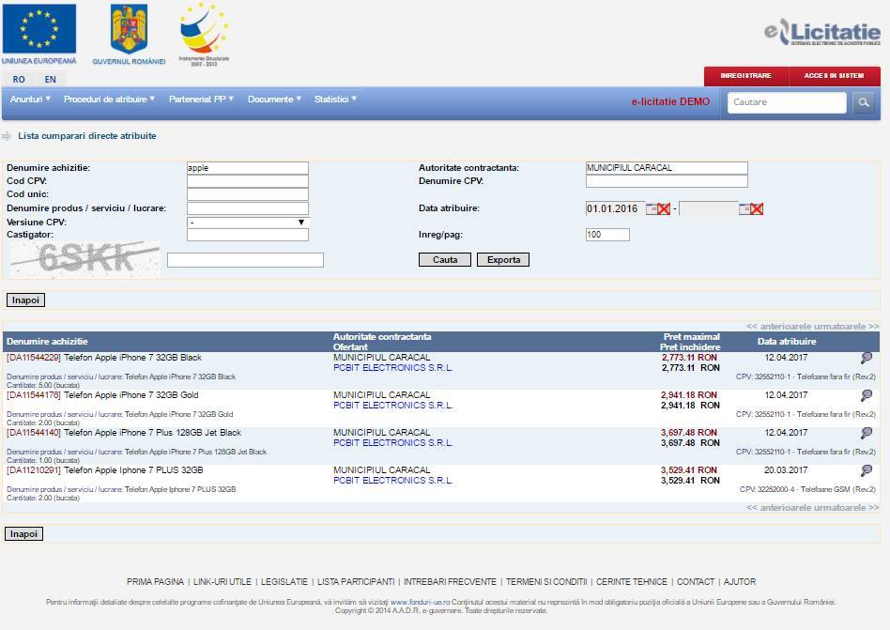
Task: View details of iPhone 7 Plus 128GB Jet Black
Action: pos(866,433)
